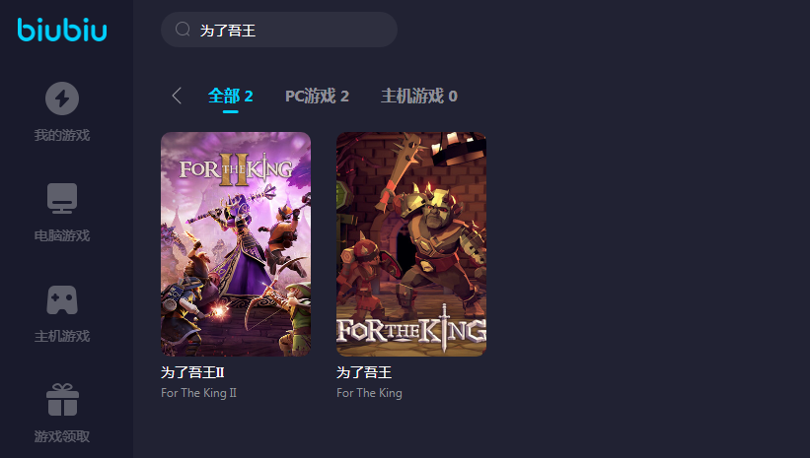Click the search box containing 为了吾王
The height and width of the screenshot is (458, 810).
pos(279,30)
